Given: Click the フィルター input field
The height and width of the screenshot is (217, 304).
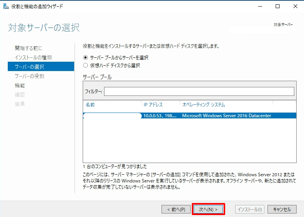Looking at the screenshot, I should click(x=199, y=91).
